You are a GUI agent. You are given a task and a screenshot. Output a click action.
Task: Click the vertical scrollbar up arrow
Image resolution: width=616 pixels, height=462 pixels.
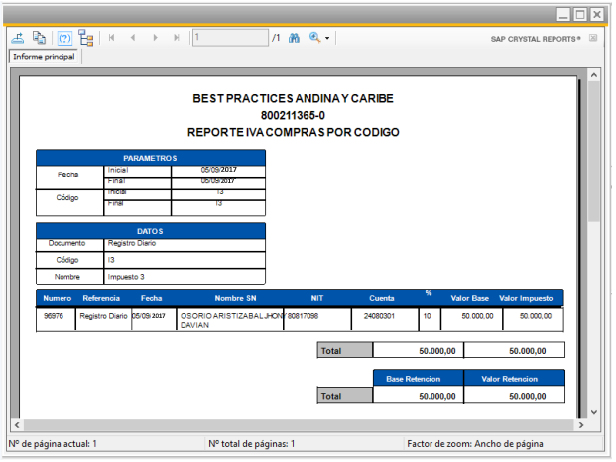(594, 75)
